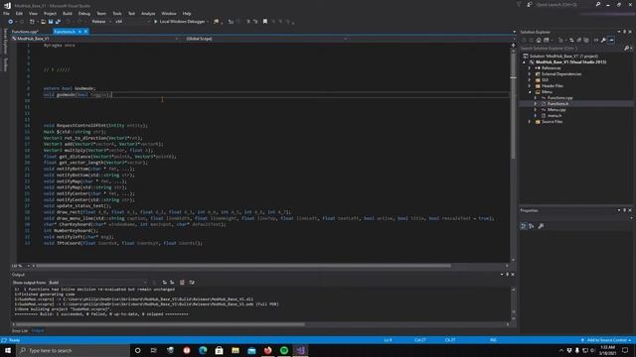636x357 pixels.
Task: Open the Window menu
Action: coord(169,13)
